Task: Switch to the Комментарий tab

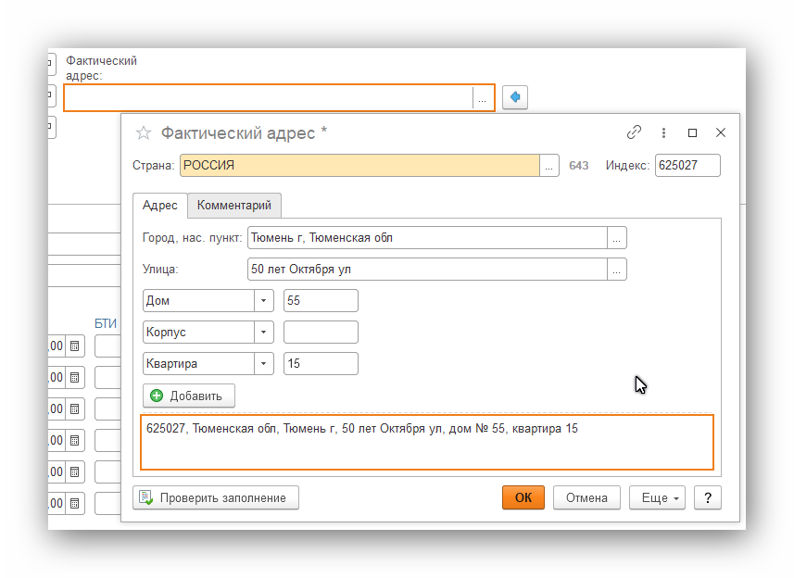Action: pos(234,206)
